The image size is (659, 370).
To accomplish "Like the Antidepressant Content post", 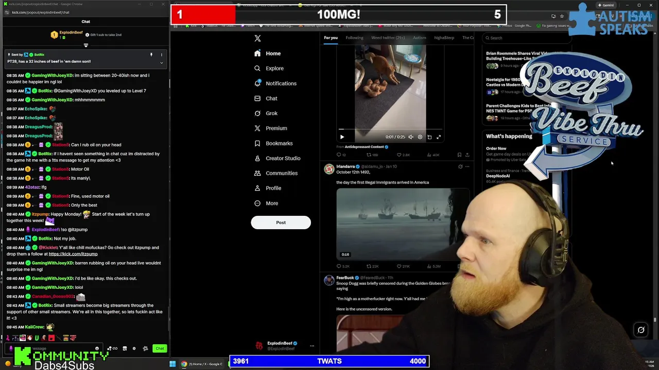I will pyautogui.click(x=402, y=155).
